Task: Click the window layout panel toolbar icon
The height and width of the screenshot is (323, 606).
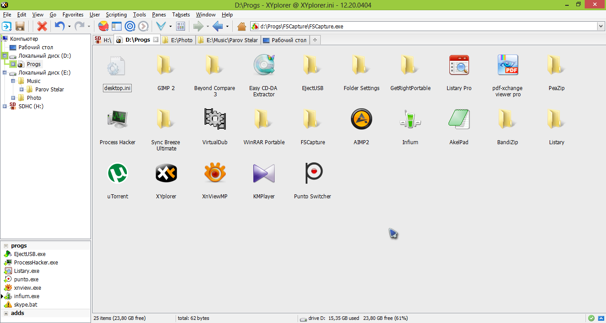Action: (x=116, y=26)
